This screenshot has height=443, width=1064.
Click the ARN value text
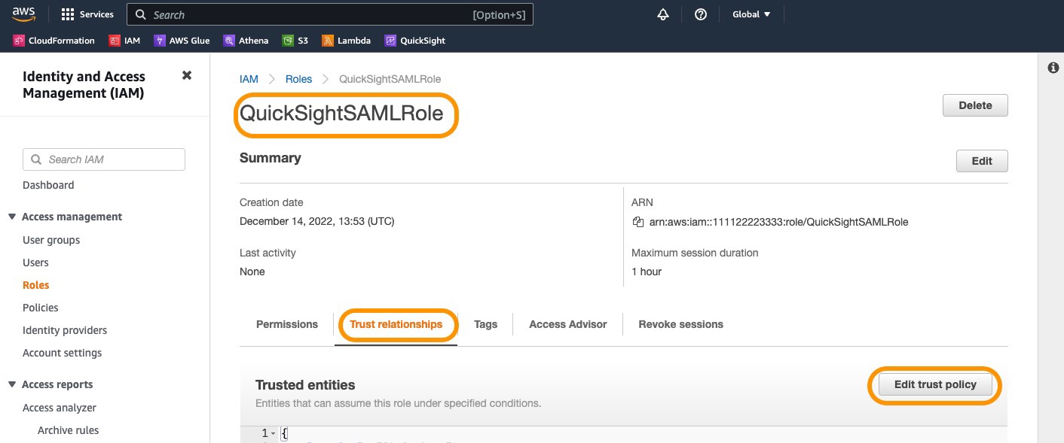coord(778,222)
